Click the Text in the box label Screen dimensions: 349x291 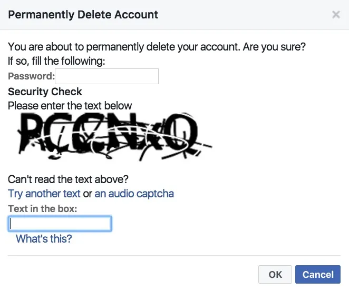click(43, 209)
